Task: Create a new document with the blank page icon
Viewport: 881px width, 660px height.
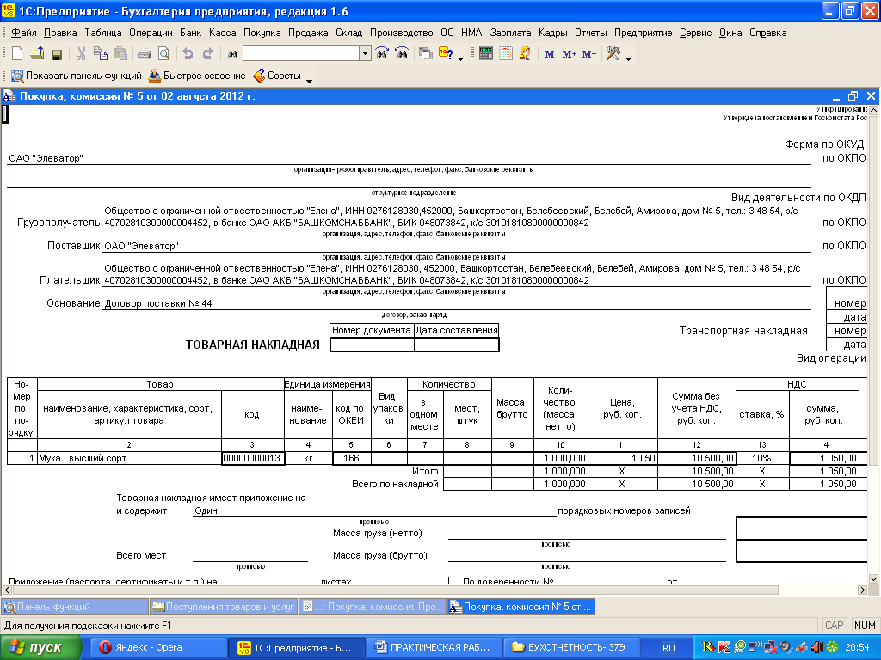Action: pyautogui.click(x=17, y=54)
